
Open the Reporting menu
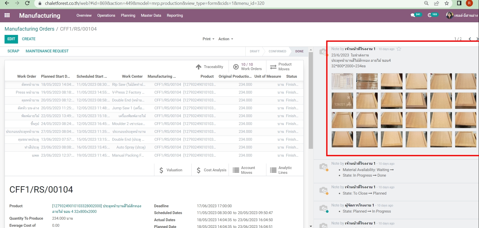175,15
